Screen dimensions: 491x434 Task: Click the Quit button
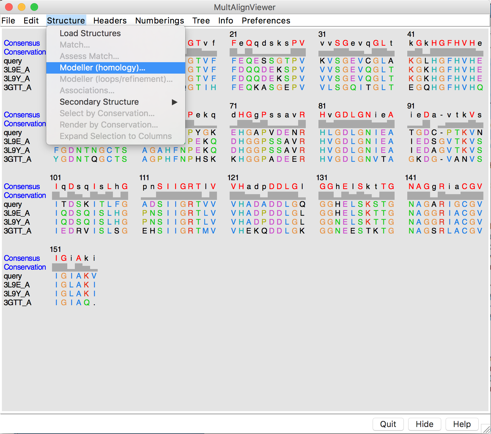(388, 424)
